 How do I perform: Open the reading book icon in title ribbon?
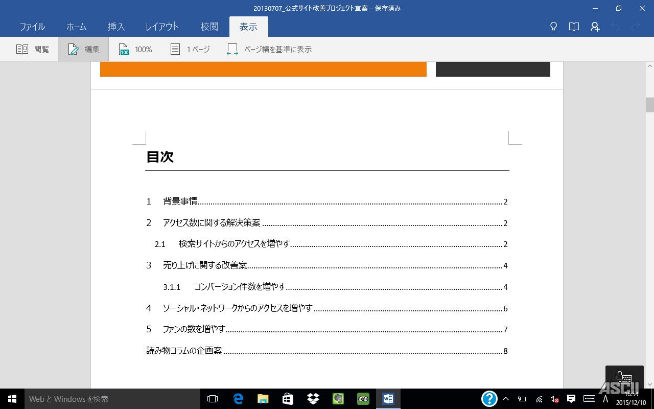coord(574,27)
